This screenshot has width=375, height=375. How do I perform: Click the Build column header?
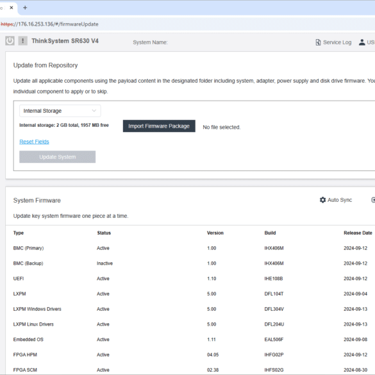point(270,233)
